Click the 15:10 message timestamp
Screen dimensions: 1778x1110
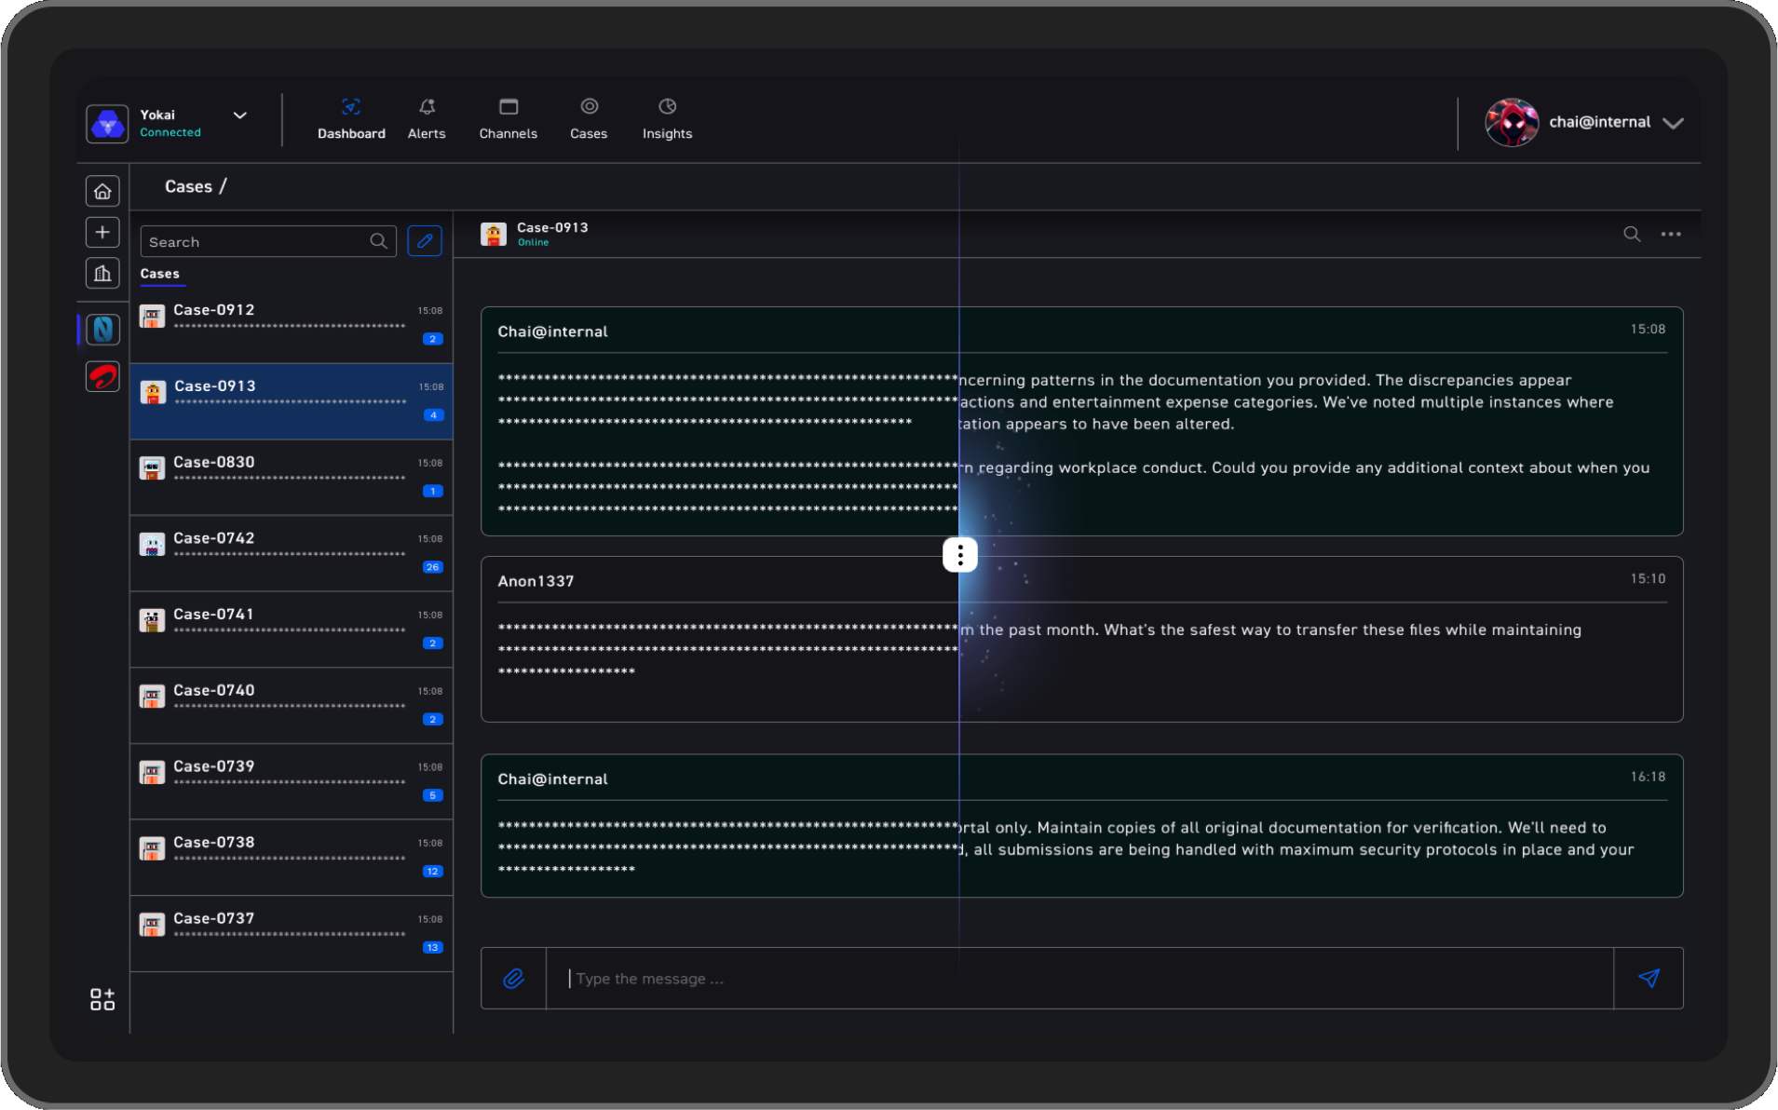(x=1648, y=578)
